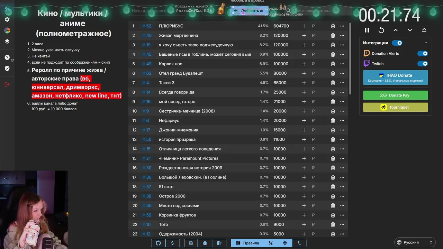Click lot number #19 link
Image resolution: width=443 pixels, height=249 pixels.
click(x=147, y=45)
